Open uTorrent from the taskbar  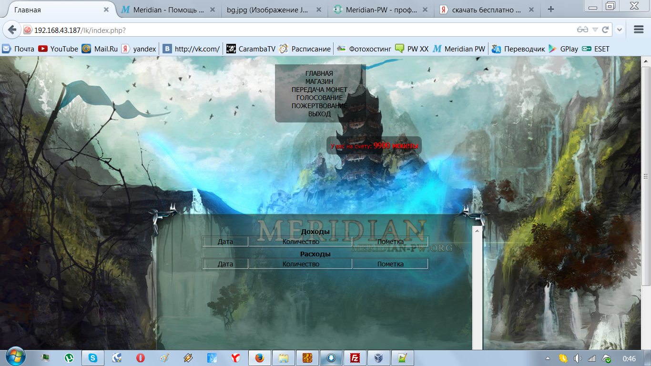(x=69, y=357)
